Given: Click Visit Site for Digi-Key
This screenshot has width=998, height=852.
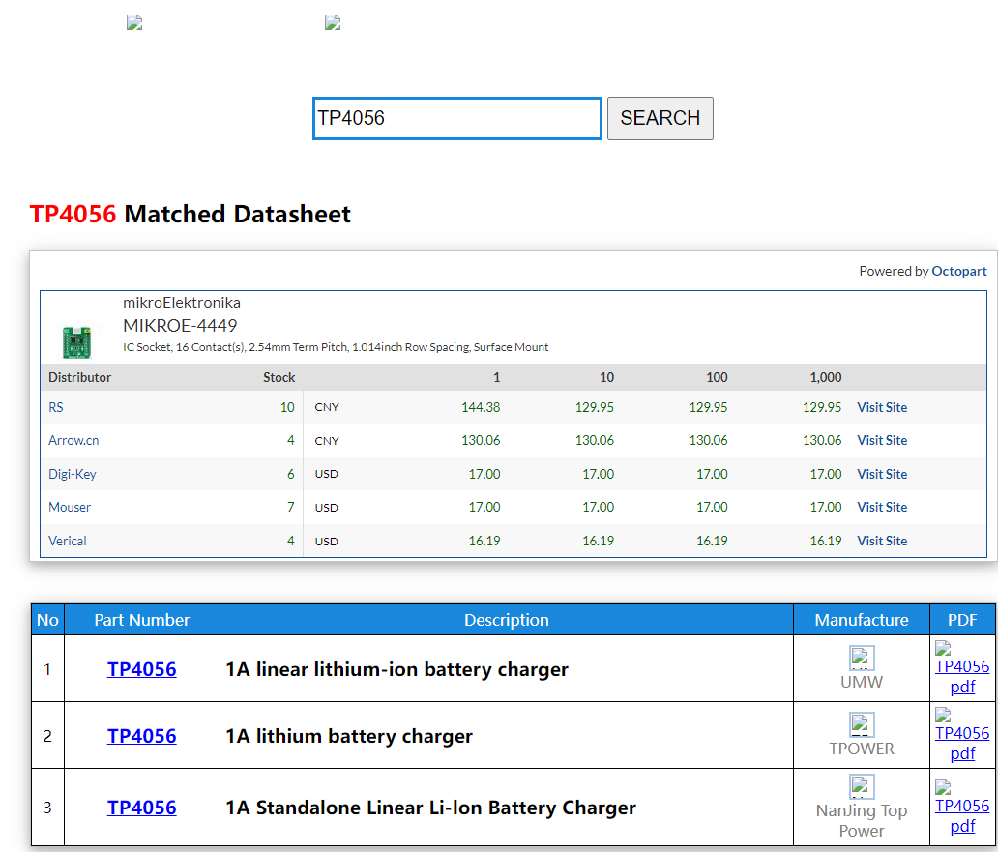Looking at the screenshot, I should click(x=882, y=474).
